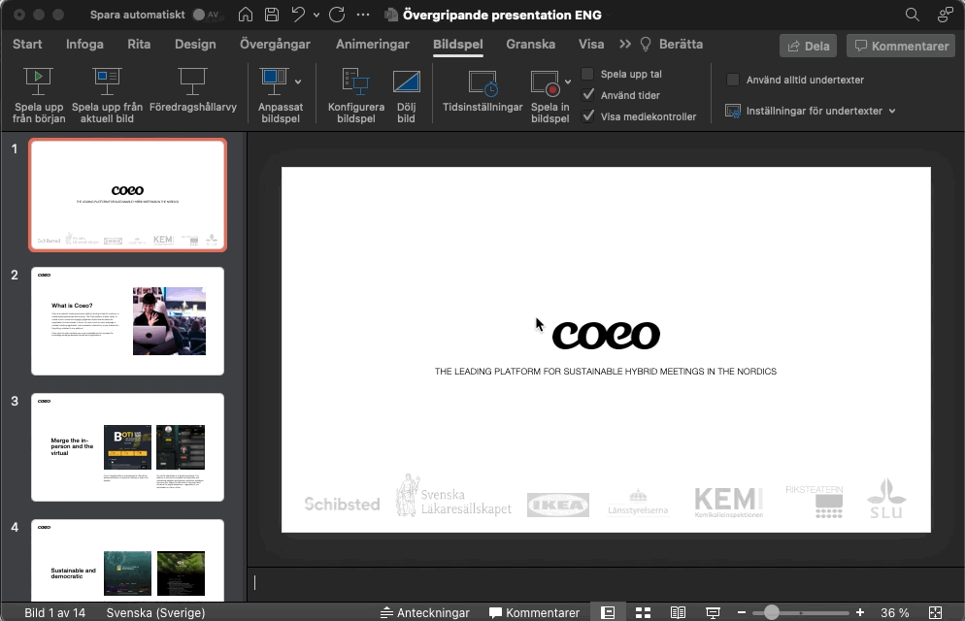Screen dimensions: 965x621
Task: Open reading view in status bar
Action: [x=678, y=612]
